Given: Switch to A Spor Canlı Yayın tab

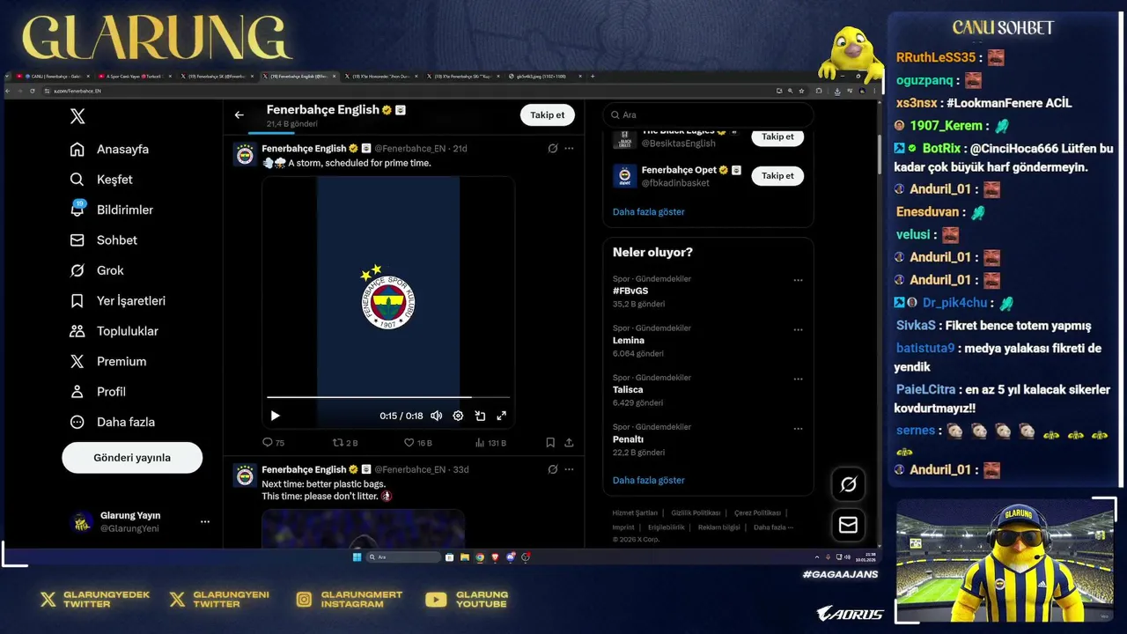Looking at the screenshot, I should (134, 77).
